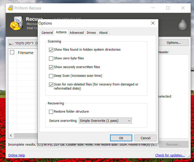Close the Piriform Recuva window
194x162 pixels.
pyautogui.click(x=183, y=8)
